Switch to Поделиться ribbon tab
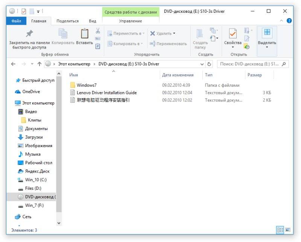 click(67, 21)
